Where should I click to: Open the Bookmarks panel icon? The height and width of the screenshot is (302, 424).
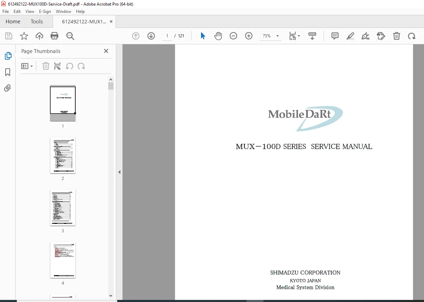[x=8, y=72]
